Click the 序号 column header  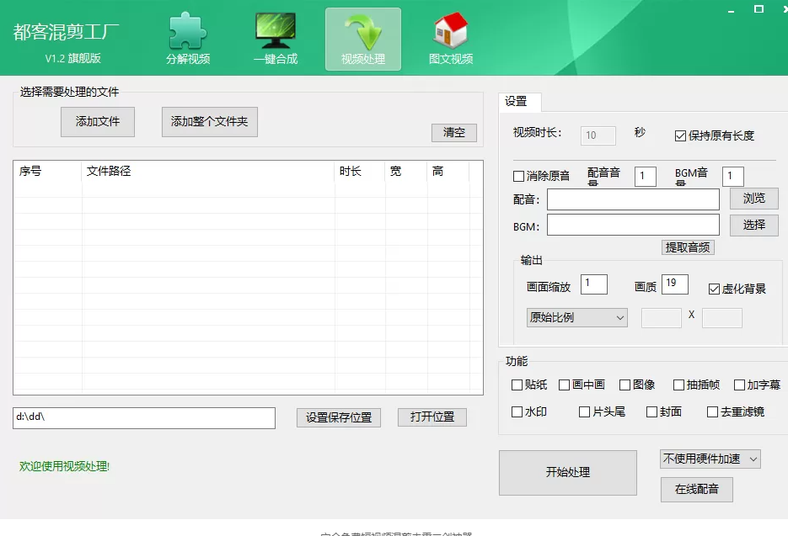(47, 171)
